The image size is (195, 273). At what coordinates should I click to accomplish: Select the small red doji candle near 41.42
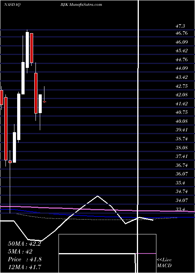(44, 102)
